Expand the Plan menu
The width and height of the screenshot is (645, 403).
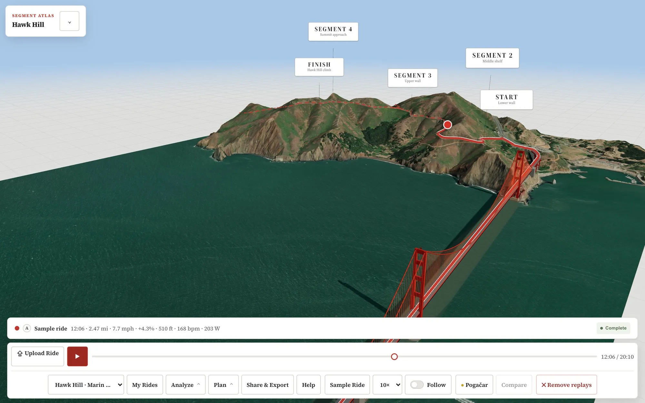[223, 385]
